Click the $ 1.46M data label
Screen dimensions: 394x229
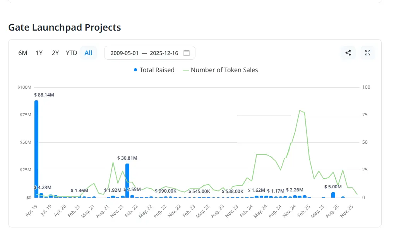click(x=79, y=191)
